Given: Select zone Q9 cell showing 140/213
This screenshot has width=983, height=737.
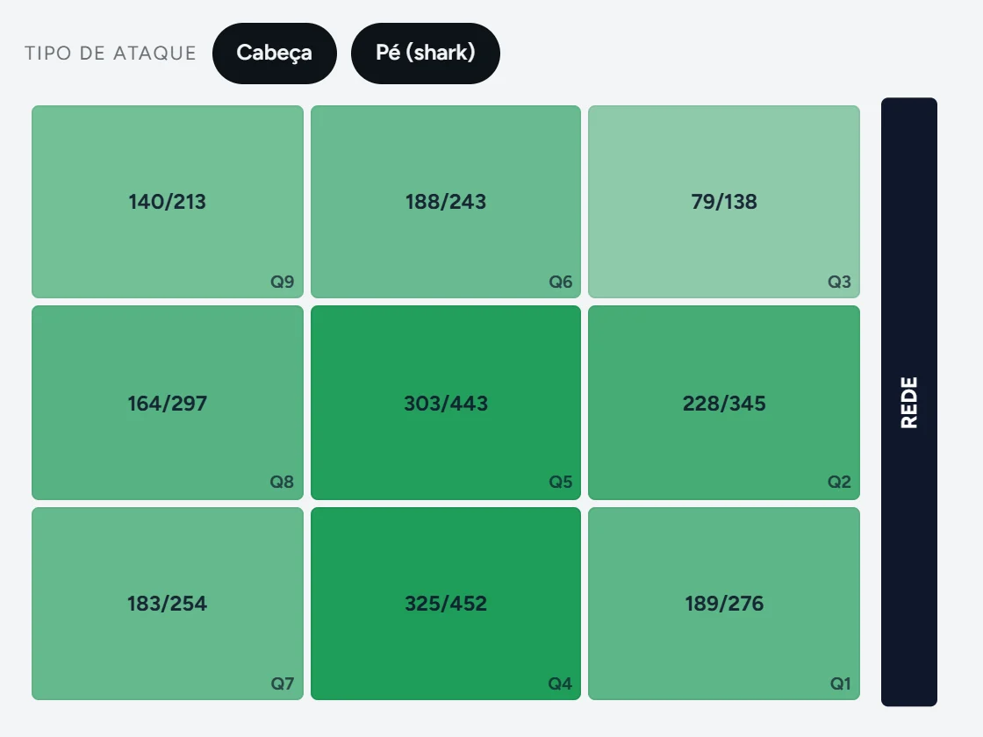Looking at the screenshot, I should pos(168,201).
